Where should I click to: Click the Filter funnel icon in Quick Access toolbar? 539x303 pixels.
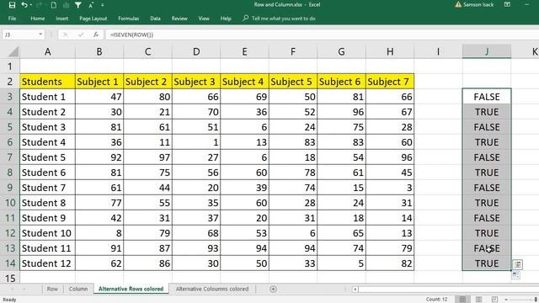[78, 5]
